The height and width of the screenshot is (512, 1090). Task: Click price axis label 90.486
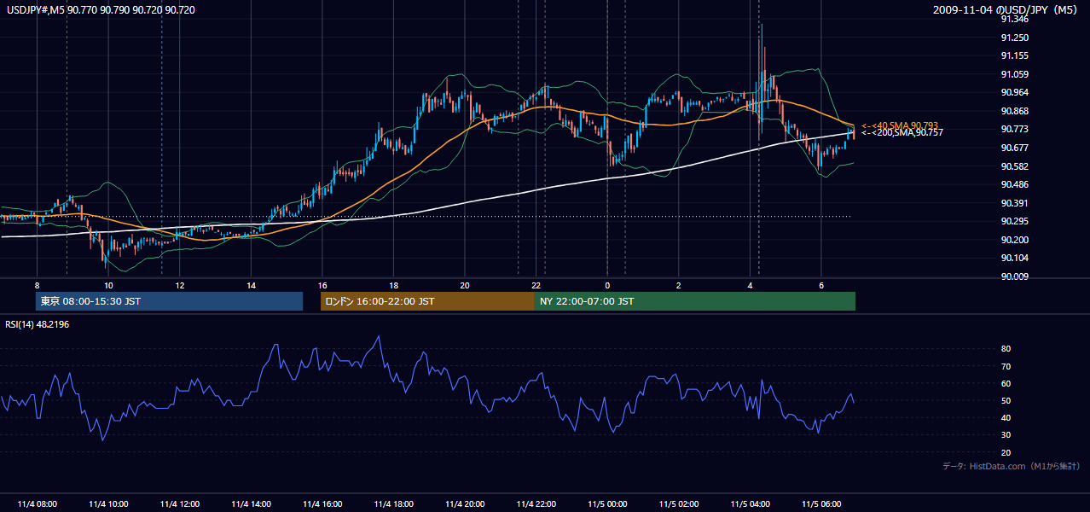1014,184
